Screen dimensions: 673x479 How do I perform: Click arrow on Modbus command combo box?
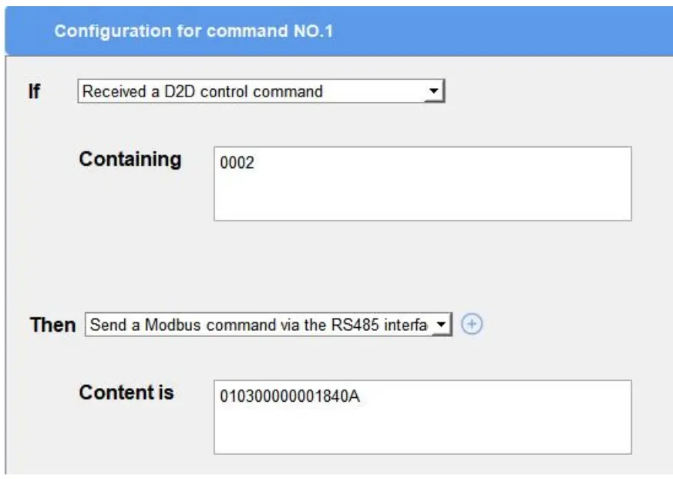point(442,326)
